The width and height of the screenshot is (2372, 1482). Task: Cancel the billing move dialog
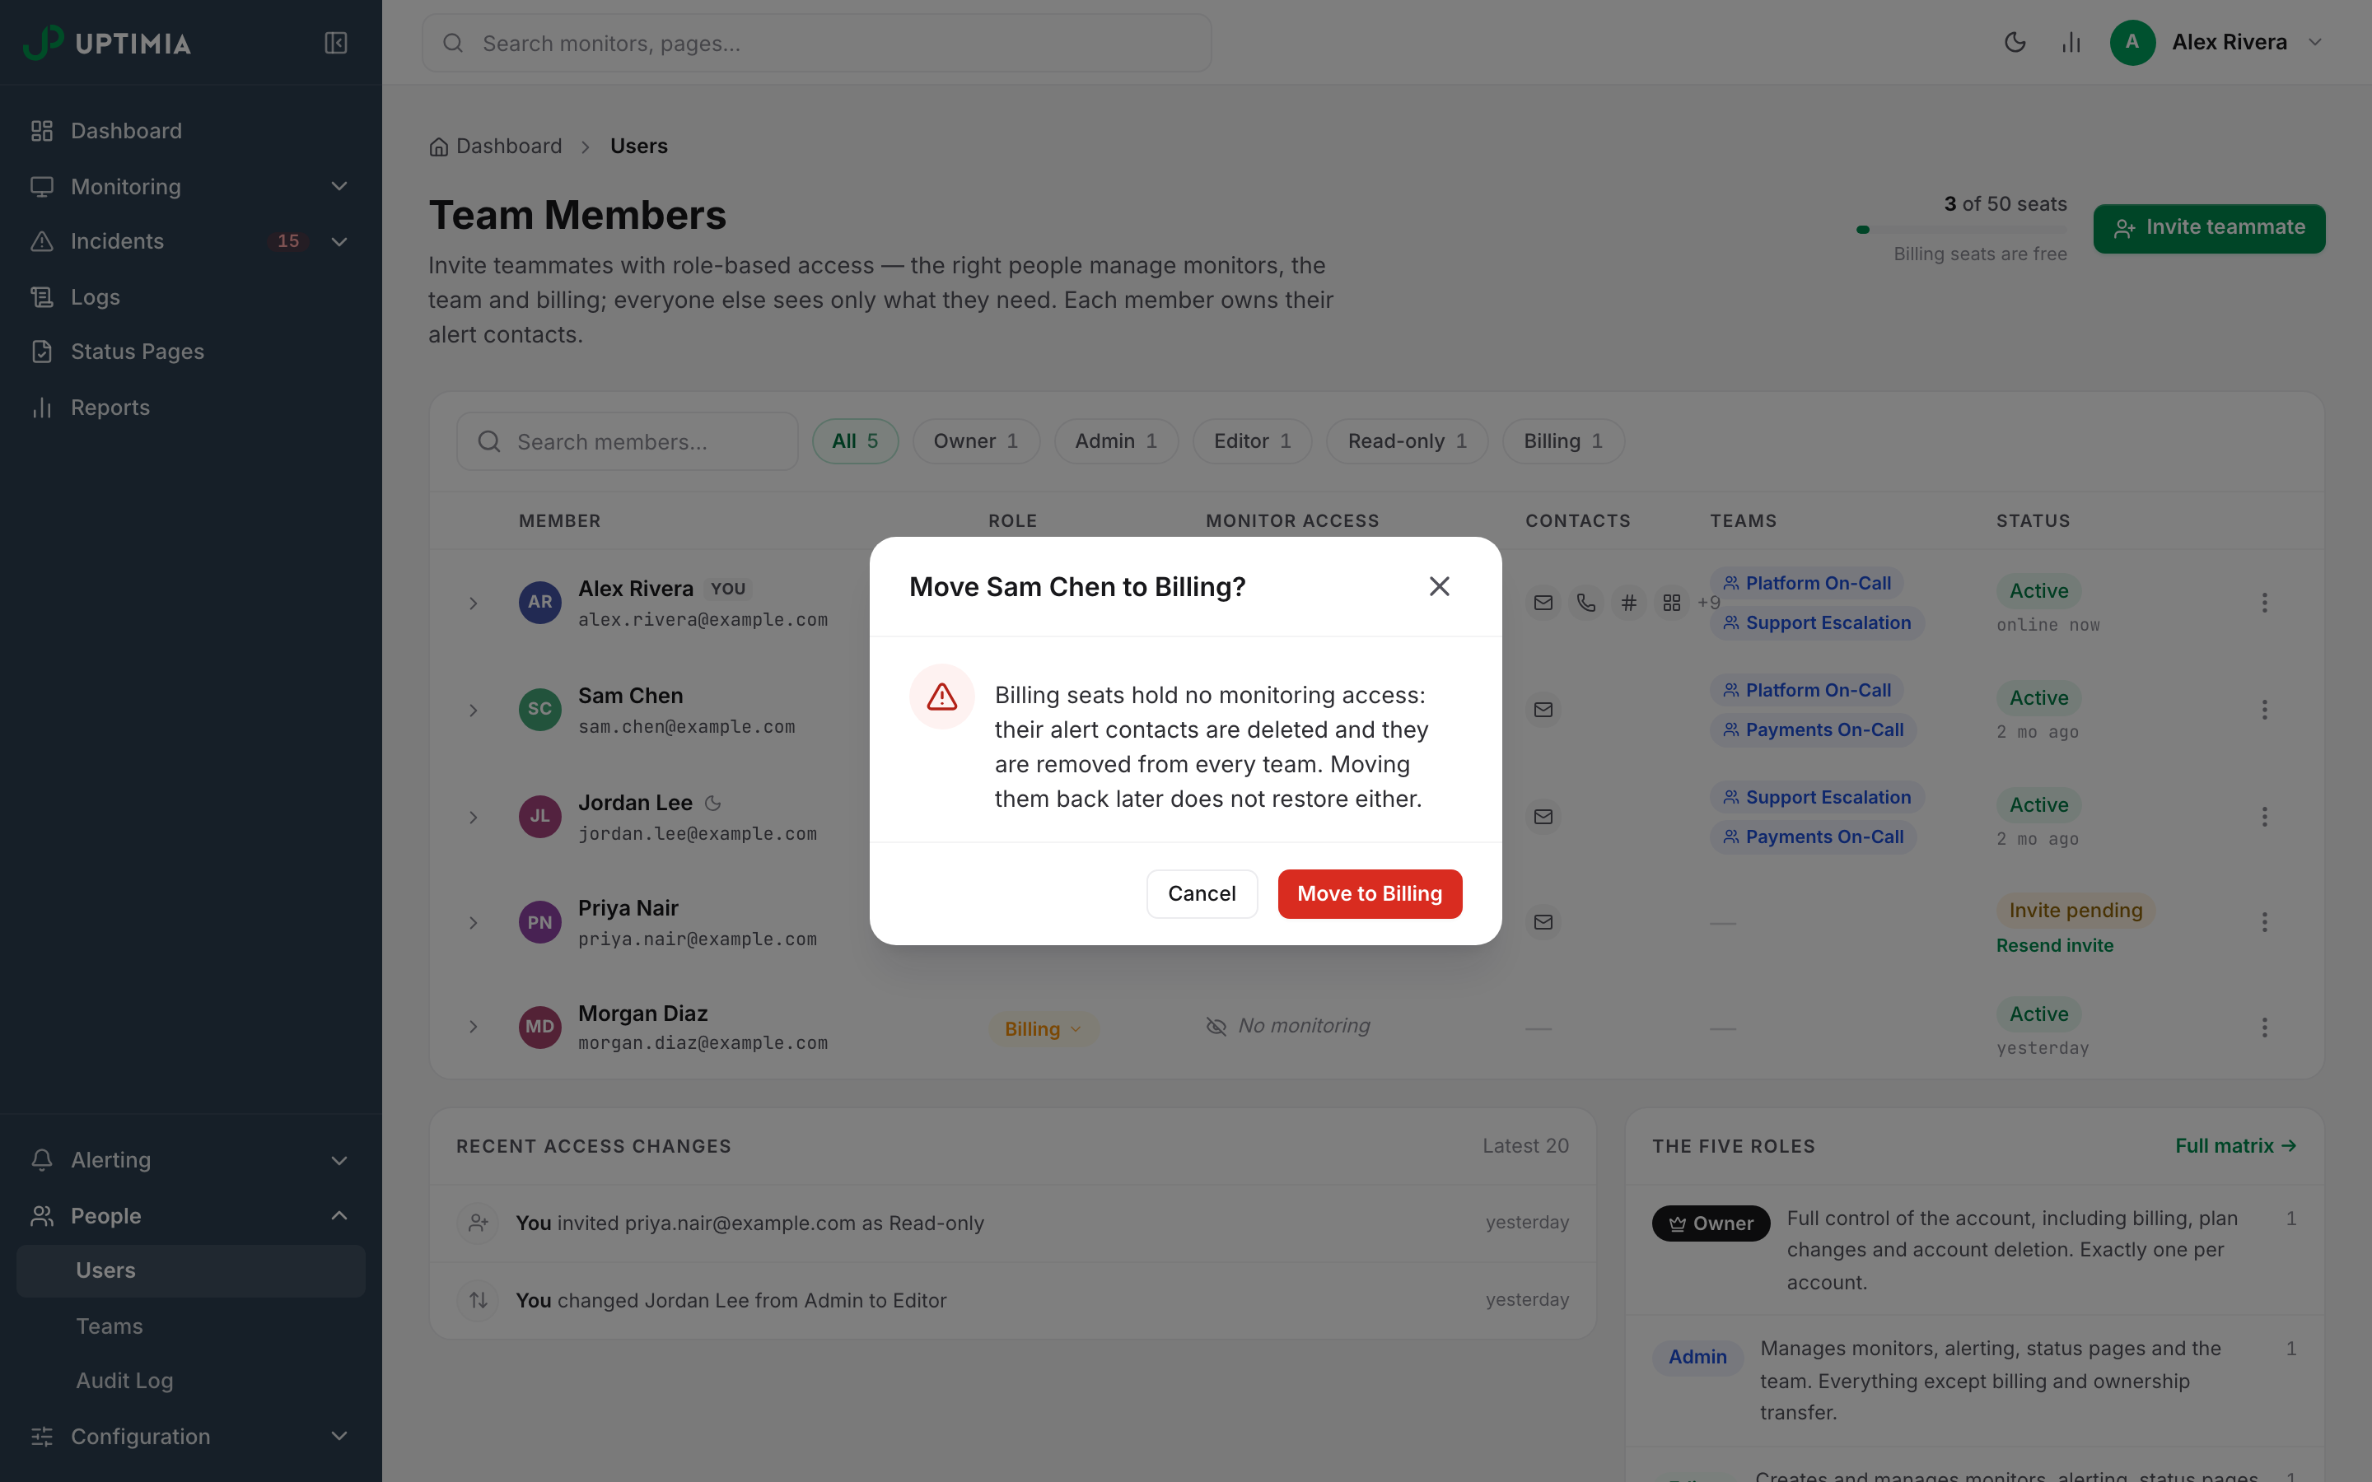[x=1202, y=894]
